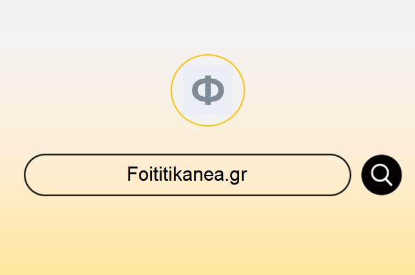
Task: Click the magnifying glass search icon
Action: (381, 175)
